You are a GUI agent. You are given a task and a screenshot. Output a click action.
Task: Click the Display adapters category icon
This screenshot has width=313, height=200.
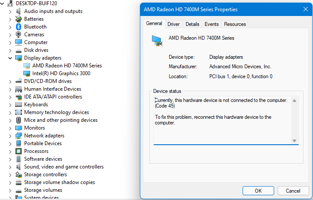click(19, 58)
